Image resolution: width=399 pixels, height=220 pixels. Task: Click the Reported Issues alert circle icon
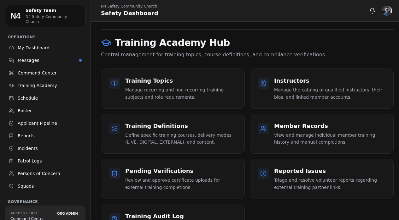click(263, 173)
